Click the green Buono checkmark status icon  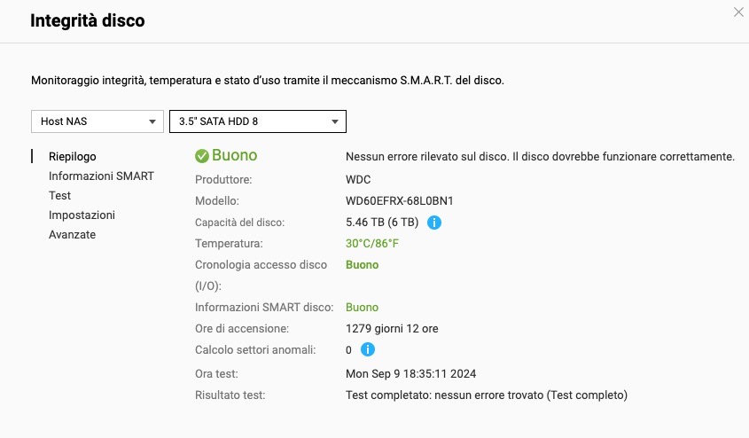[x=202, y=157]
